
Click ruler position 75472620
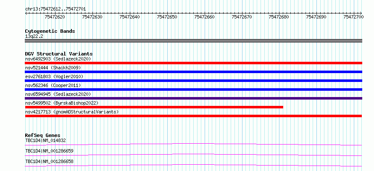click(x=55, y=17)
